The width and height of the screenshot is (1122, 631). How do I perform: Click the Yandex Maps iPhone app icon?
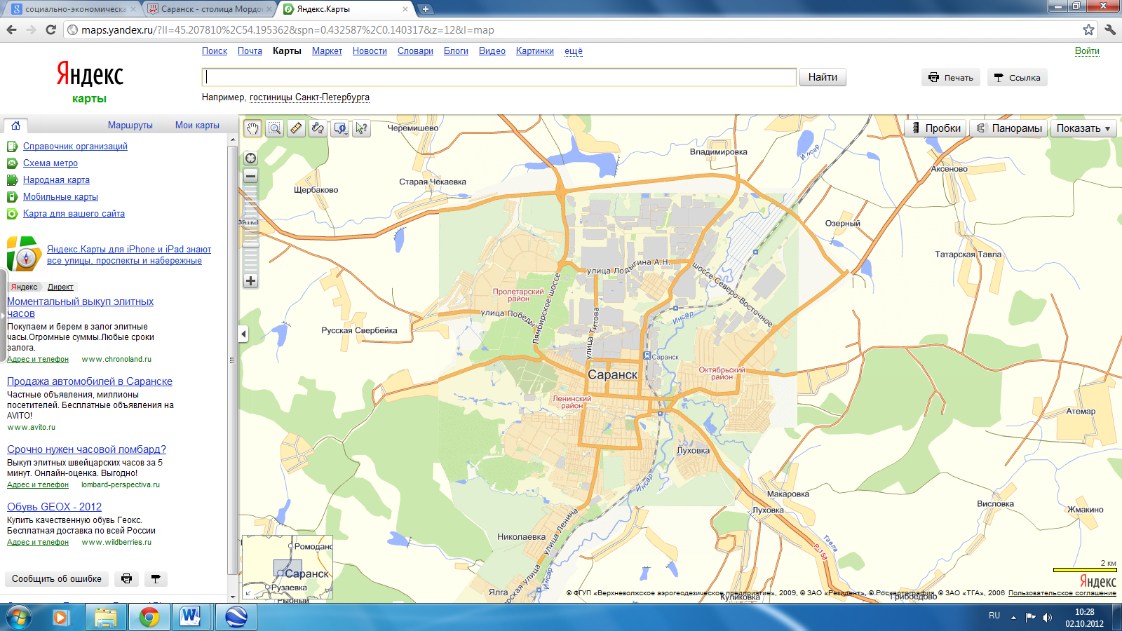(24, 254)
